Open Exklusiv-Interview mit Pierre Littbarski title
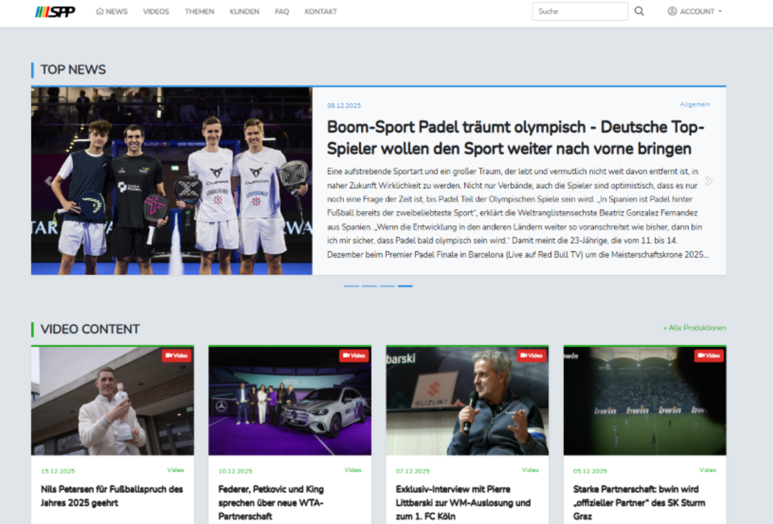 click(463, 503)
